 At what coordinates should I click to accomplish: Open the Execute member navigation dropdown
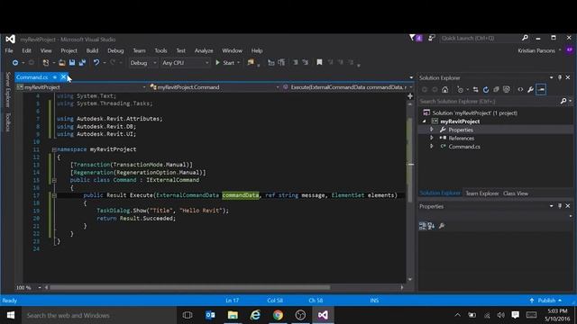pos(347,87)
